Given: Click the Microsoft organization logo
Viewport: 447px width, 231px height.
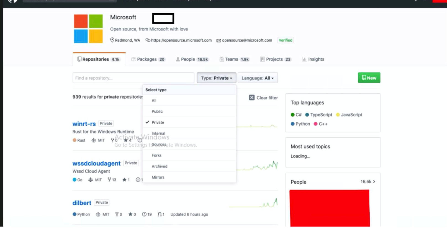Looking at the screenshot, I should click(88, 29).
